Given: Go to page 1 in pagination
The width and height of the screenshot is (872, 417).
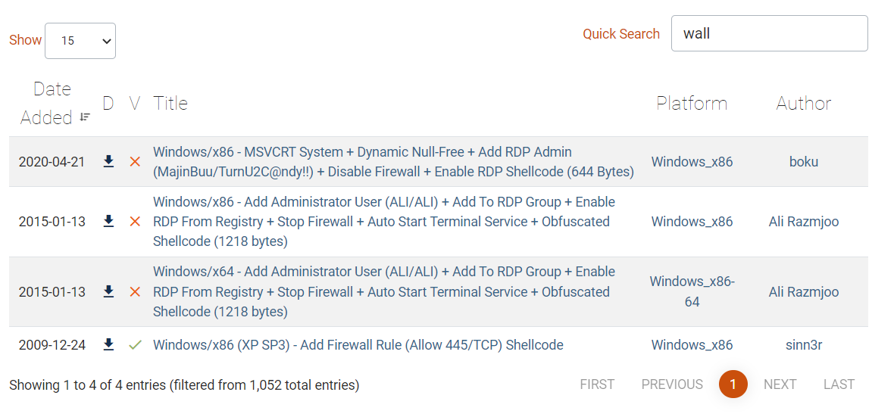Looking at the screenshot, I should point(733,384).
